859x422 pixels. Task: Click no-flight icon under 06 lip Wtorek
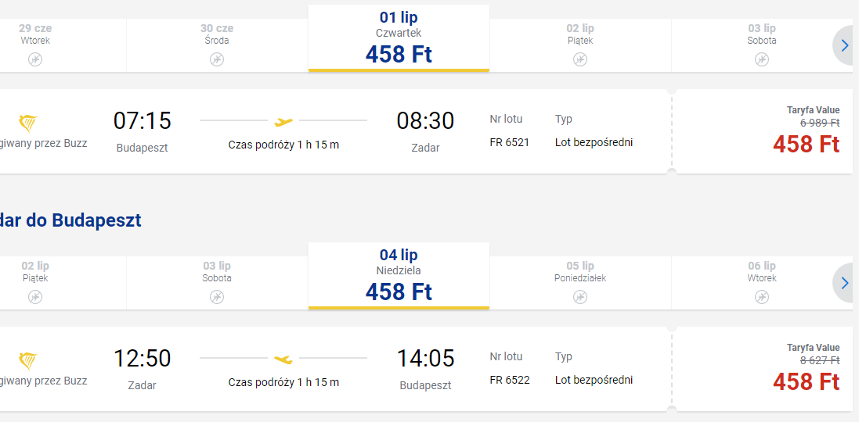[x=762, y=297]
